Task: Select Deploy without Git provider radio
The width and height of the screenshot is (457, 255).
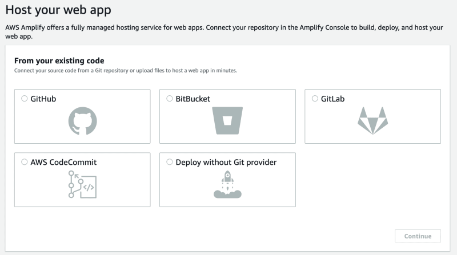Action: (x=169, y=162)
